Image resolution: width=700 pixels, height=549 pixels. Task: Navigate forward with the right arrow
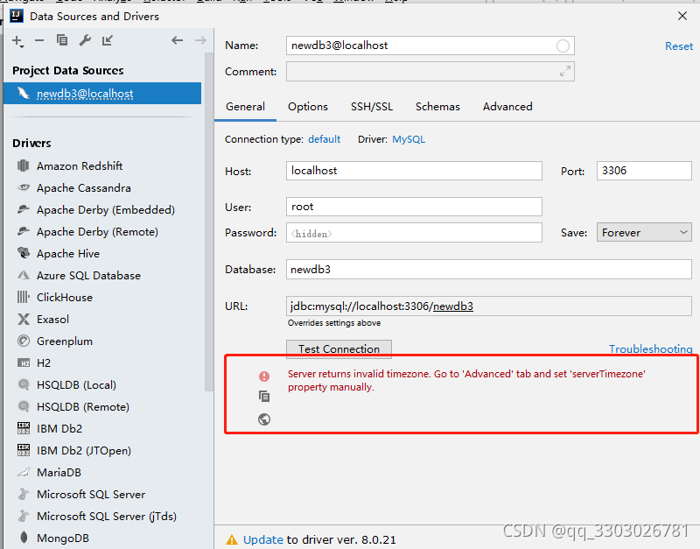click(x=201, y=40)
